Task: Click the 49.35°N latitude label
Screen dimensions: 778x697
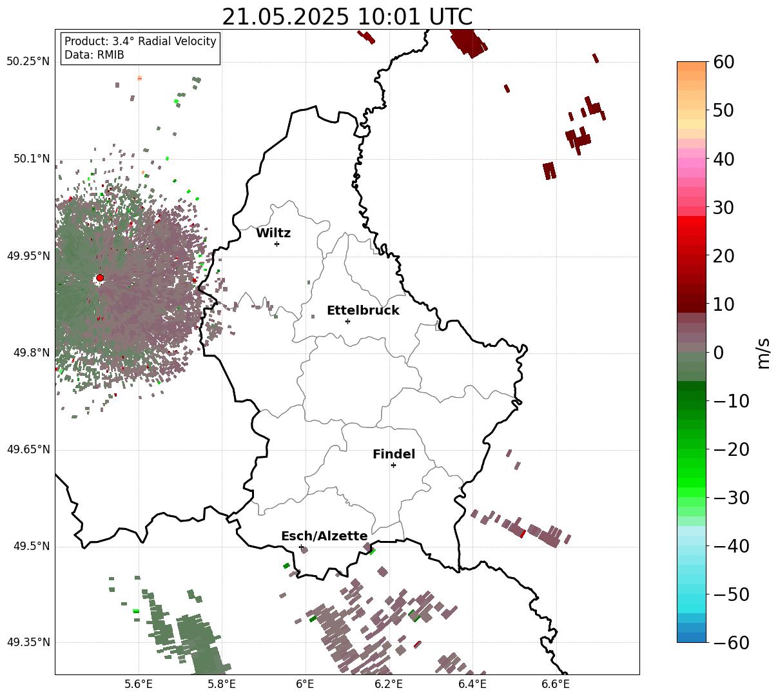Action: pos(28,642)
